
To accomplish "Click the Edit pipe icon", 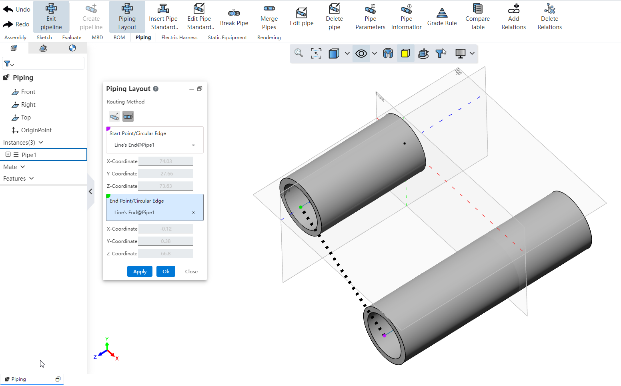I will point(302,17).
